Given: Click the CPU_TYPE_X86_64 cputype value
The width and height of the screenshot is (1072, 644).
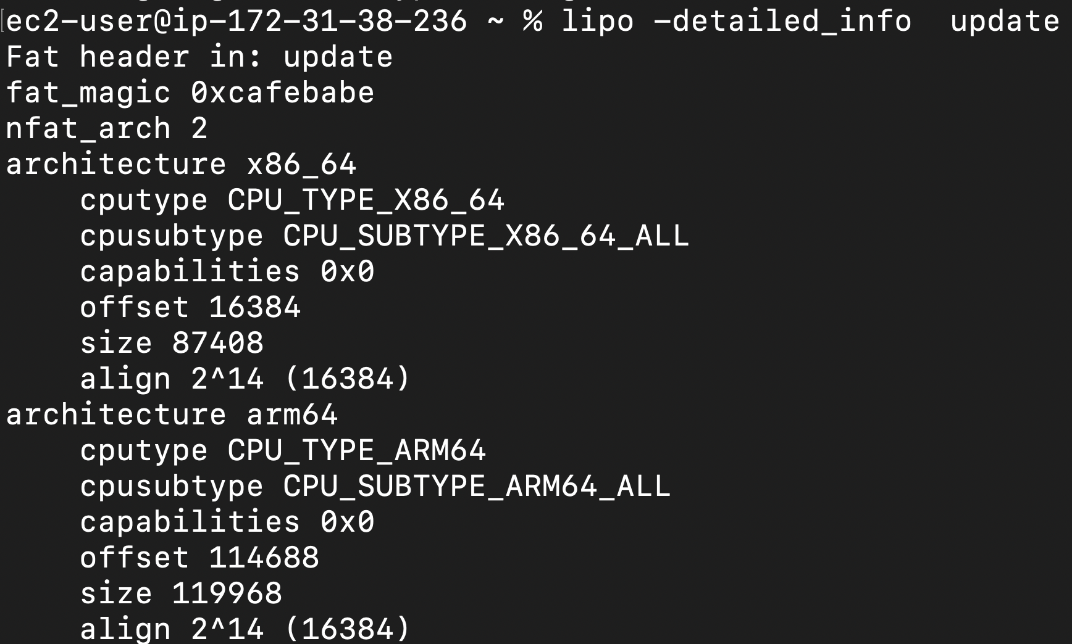Looking at the screenshot, I should (366, 200).
